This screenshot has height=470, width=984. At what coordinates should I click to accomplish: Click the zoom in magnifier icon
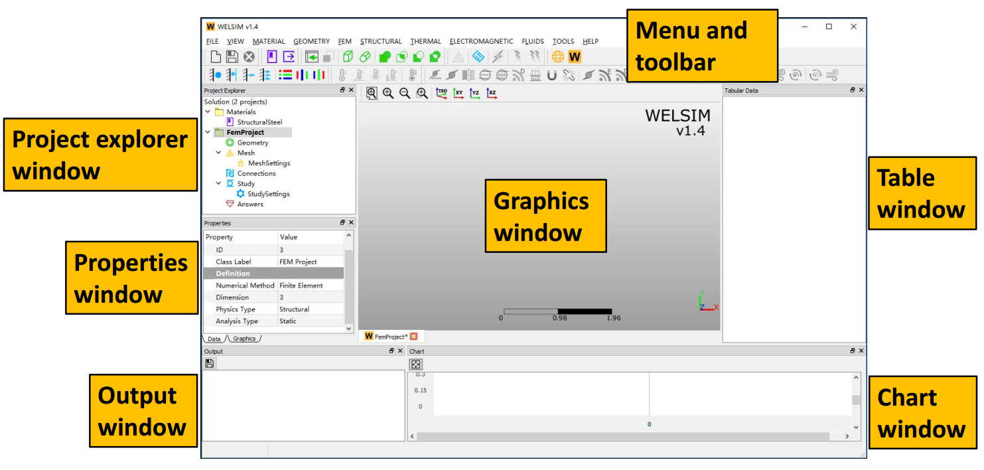click(388, 94)
